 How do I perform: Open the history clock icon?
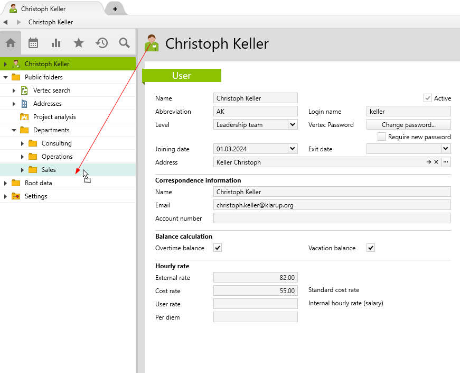pyautogui.click(x=101, y=43)
